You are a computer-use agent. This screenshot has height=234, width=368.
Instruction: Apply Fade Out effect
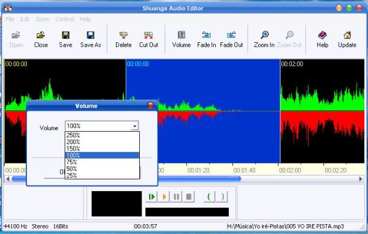click(231, 39)
